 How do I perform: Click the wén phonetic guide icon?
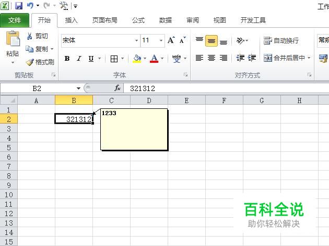[x=177, y=59]
